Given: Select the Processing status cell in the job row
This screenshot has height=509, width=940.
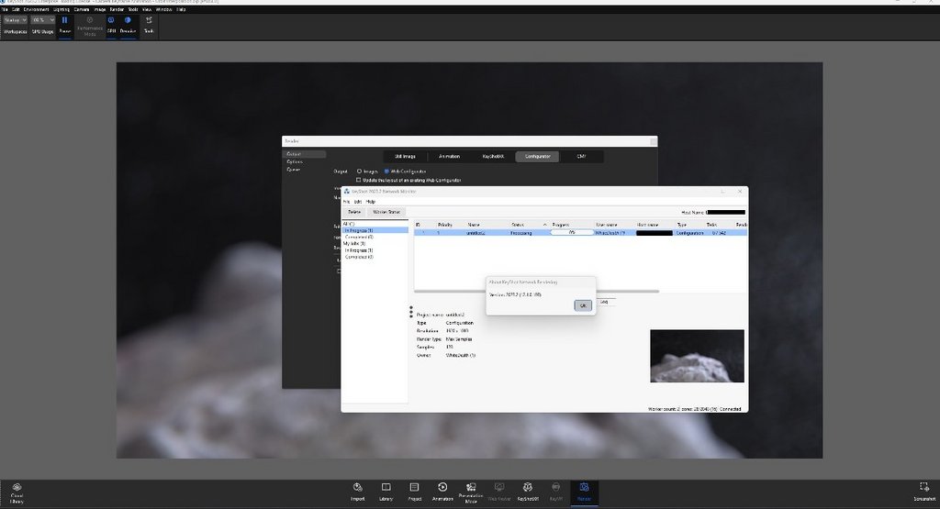Looking at the screenshot, I should 521,232.
